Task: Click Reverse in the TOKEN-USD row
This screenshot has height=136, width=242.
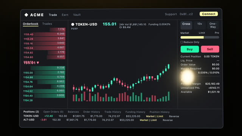Action: [174, 116]
